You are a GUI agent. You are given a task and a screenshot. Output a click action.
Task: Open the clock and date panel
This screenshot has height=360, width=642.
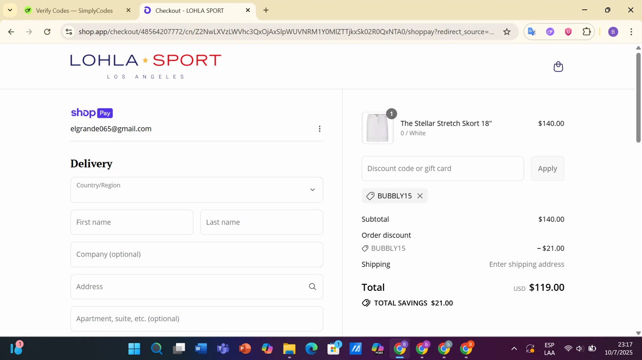click(x=618, y=349)
